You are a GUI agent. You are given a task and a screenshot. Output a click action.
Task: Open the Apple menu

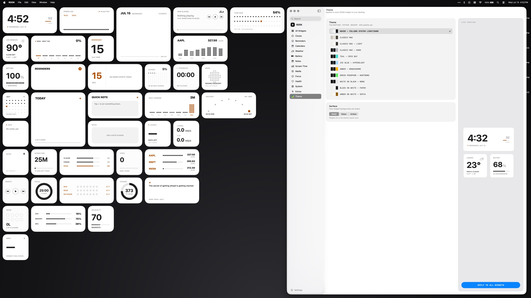tap(4, 2)
